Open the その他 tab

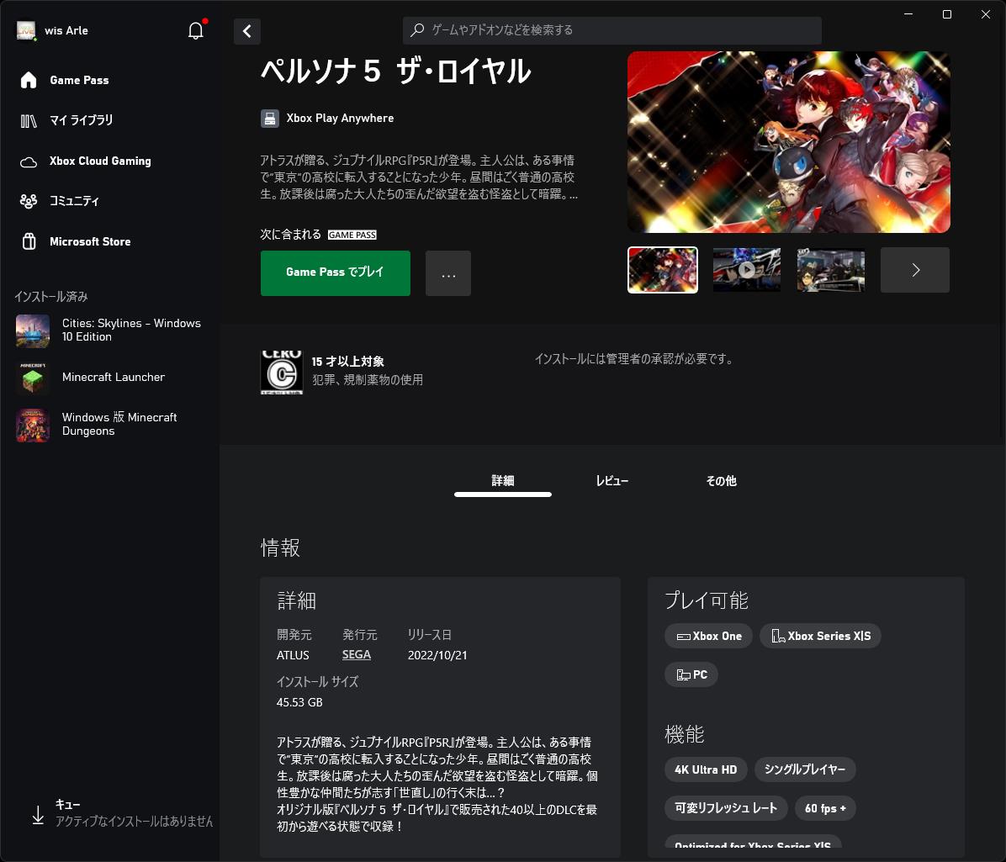[721, 480]
